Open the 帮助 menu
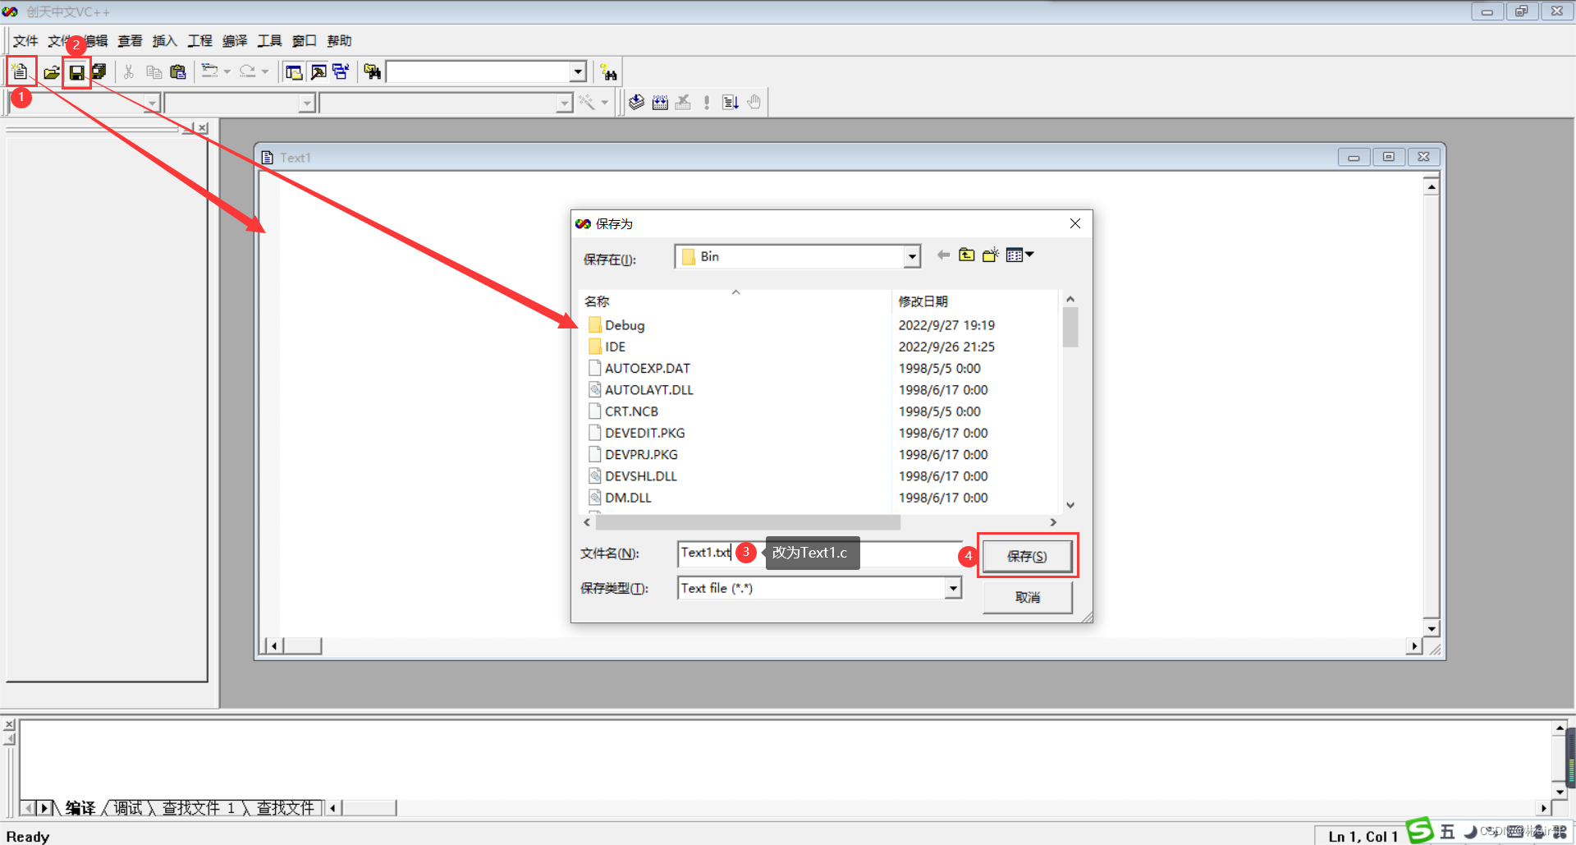Viewport: 1576px width, 845px height. pyautogui.click(x=339, y=41)
